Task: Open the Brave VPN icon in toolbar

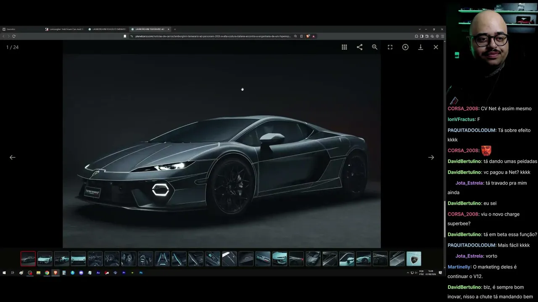Action: [x=438, y=36]
